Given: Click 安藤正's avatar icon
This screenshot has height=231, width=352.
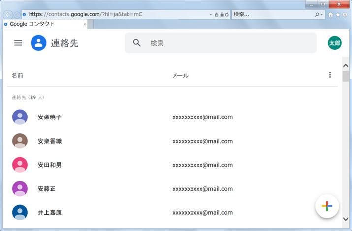Looking at the screenshot, I should coord(20,189).
